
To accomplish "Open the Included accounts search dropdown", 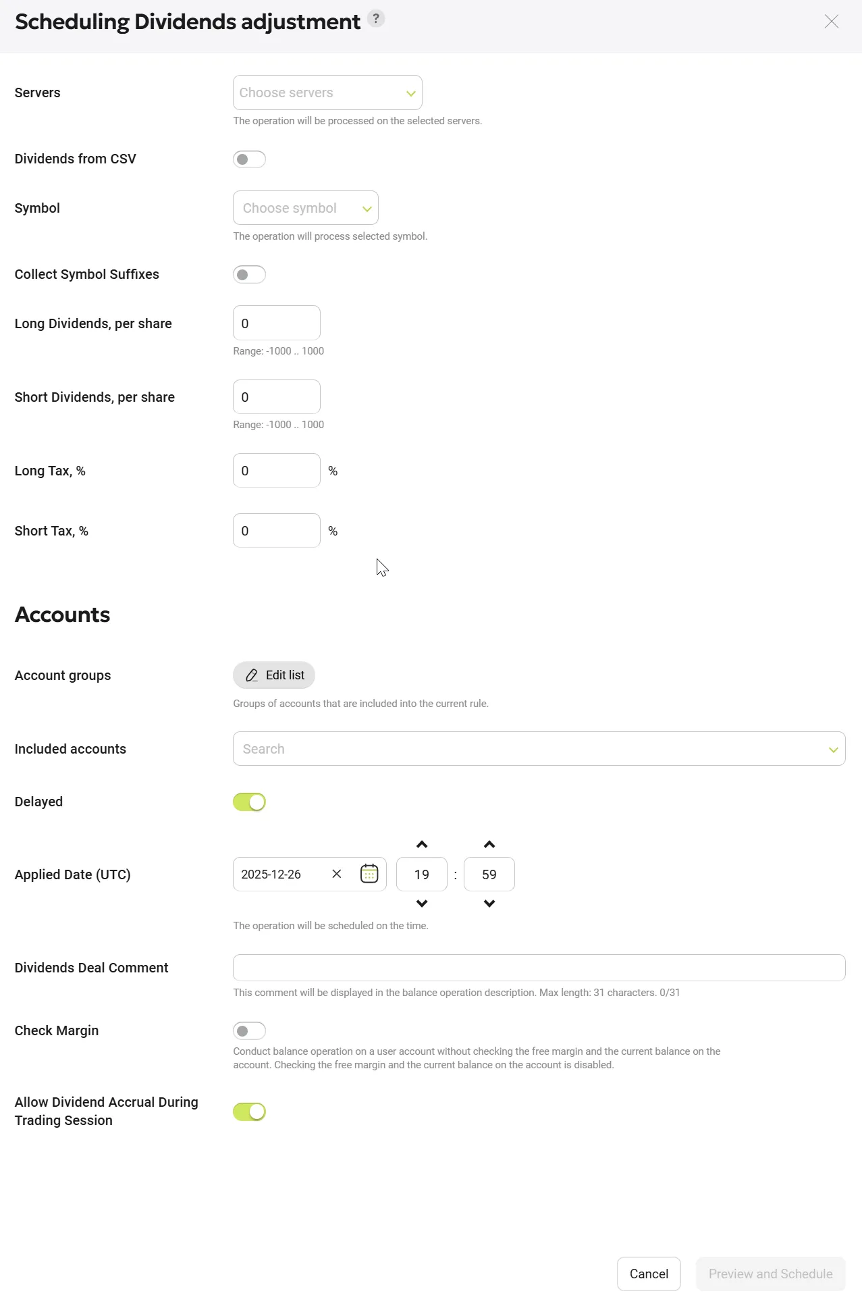I will pos(539,749).
